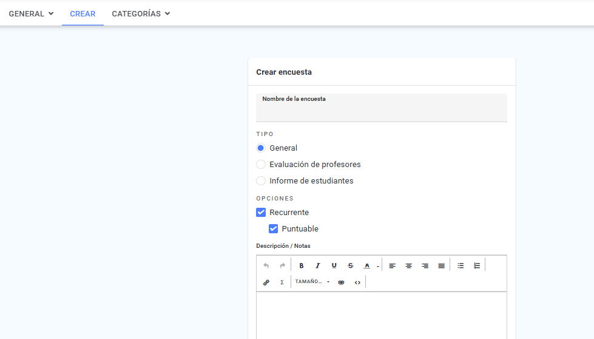Center align the description text

pos(409,265)
